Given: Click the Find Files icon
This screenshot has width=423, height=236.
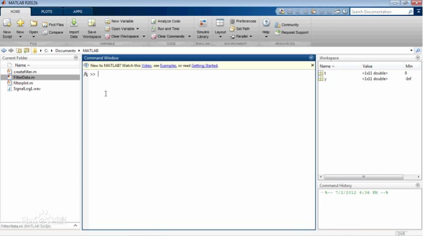Looking at the screenshot, I should [45, 24].
